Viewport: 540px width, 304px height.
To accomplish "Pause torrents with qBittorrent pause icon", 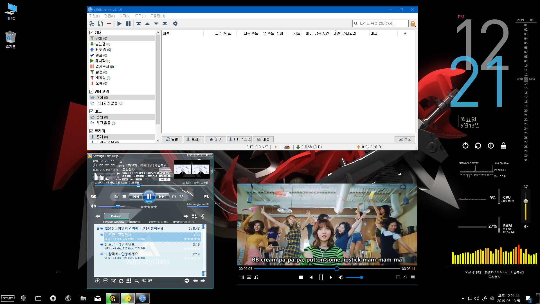I will tap(128, 24).
